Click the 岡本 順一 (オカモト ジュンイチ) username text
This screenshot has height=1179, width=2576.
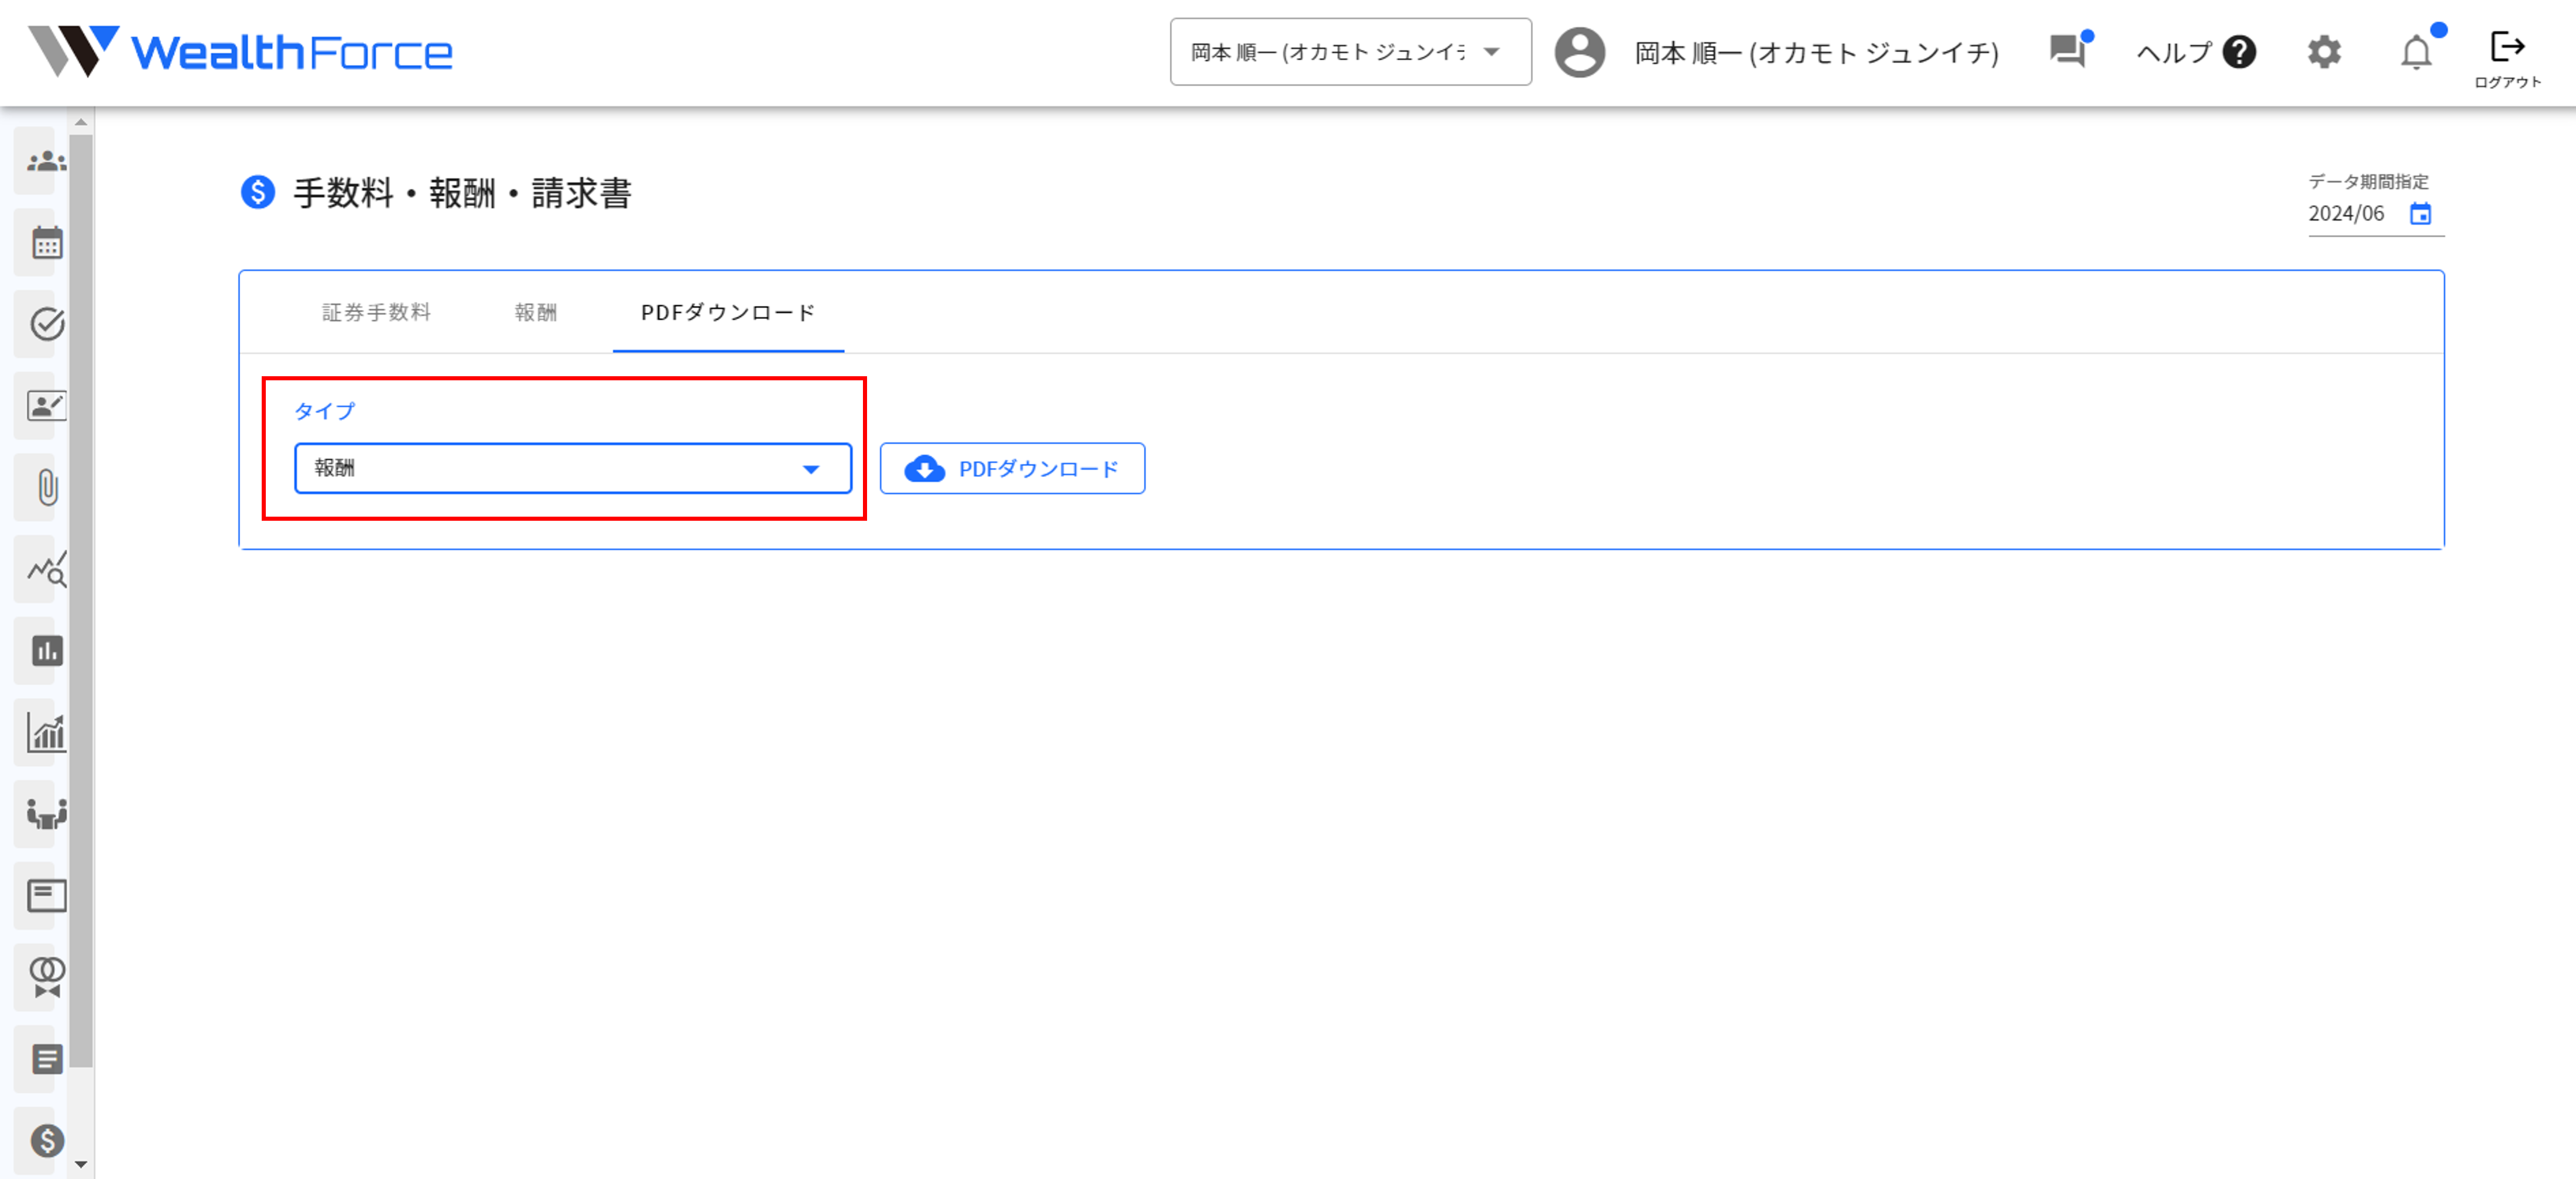pos(1816,52)
